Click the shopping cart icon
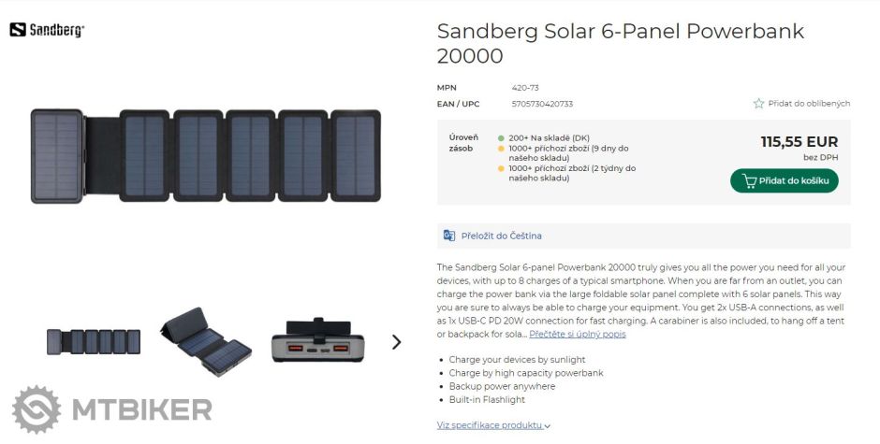880x444 pixels. coord(748,180)
